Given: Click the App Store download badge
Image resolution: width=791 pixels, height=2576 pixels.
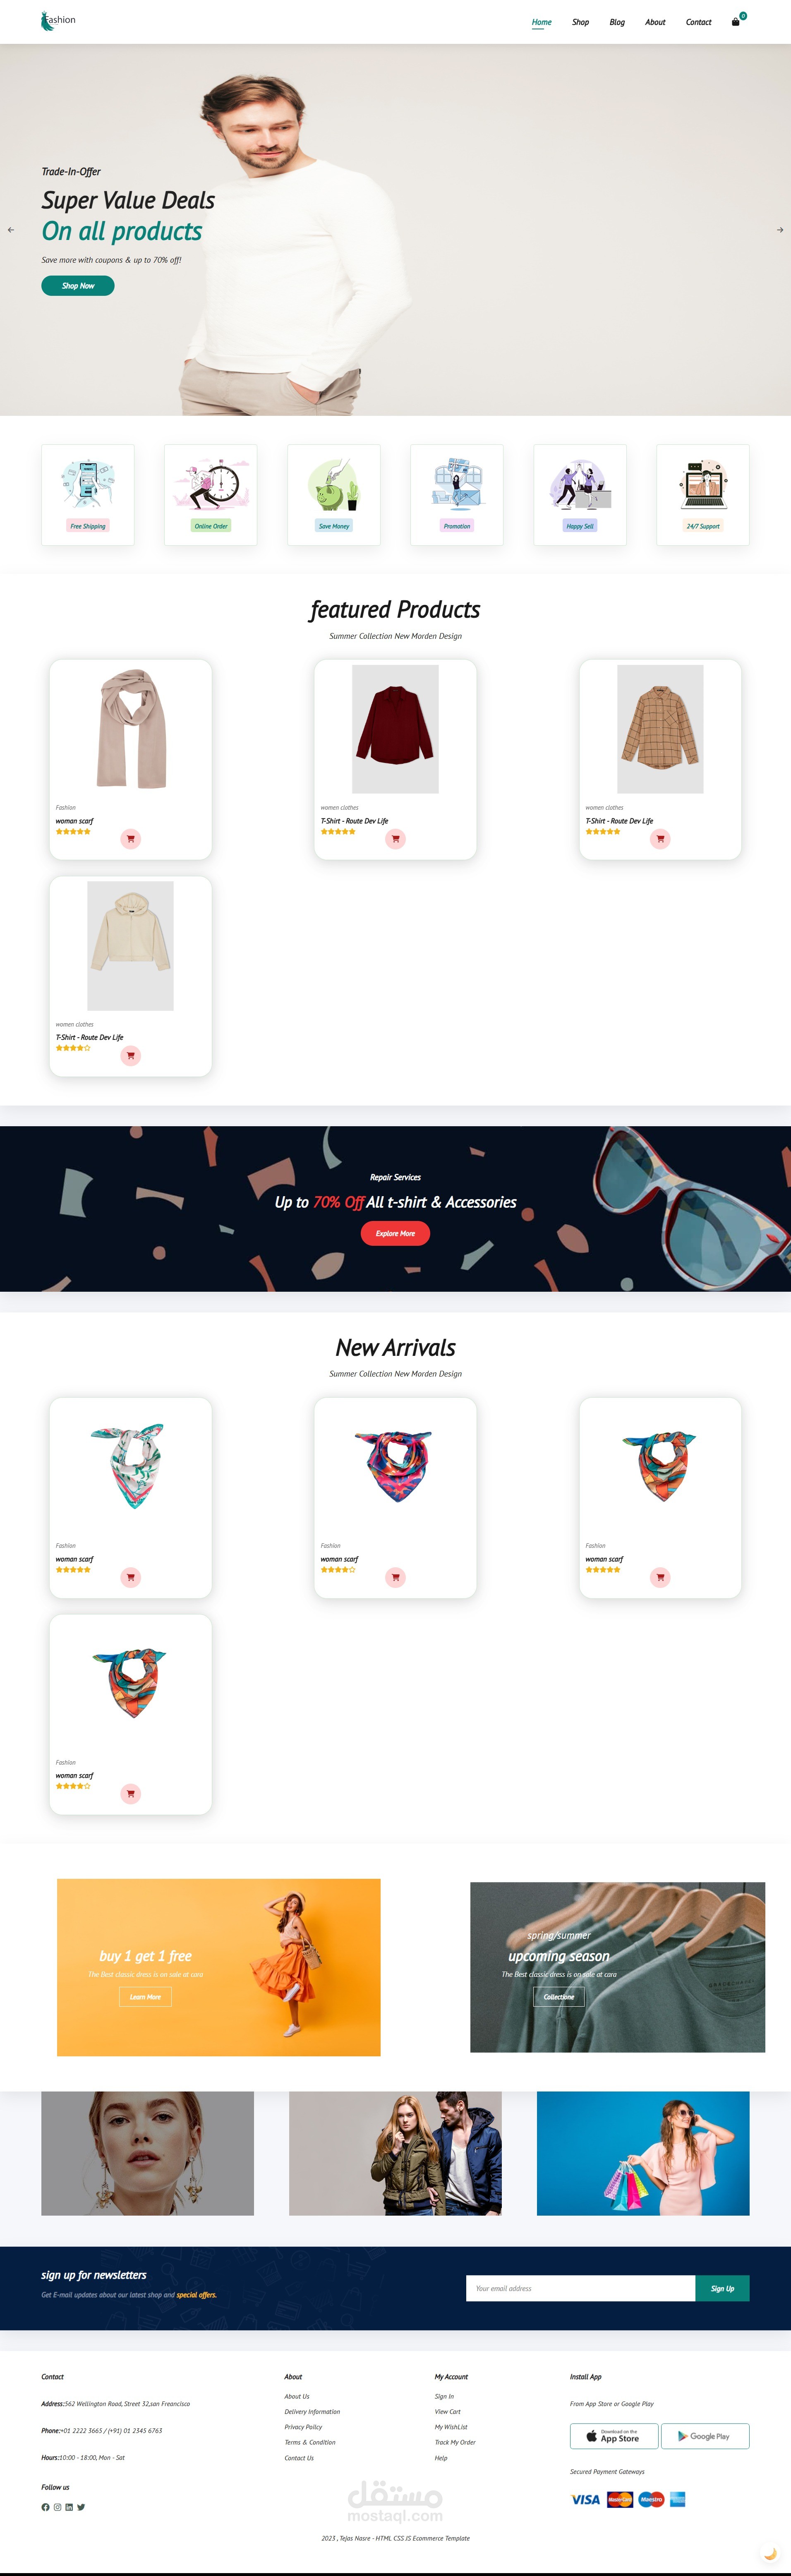Looking at the screenshot, I should click(614, 2436).
